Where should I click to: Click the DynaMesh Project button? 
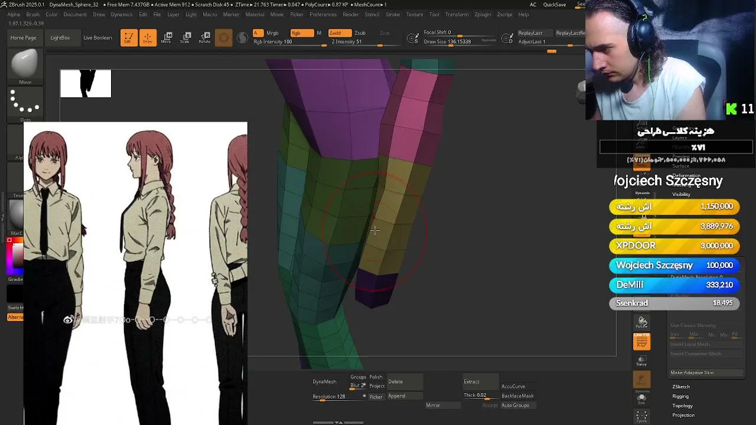pos(377,387)
